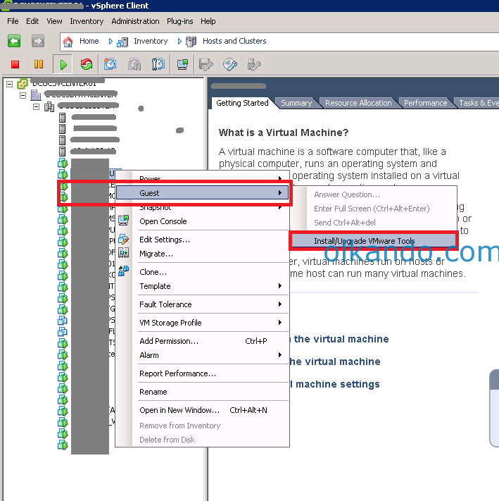Power off VM with red stop button
This screenshot has width=499, height=501.
click(x=15, y=65)
